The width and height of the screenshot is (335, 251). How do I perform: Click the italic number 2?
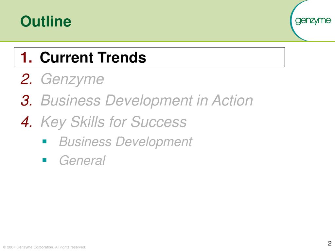pos(27,79)
